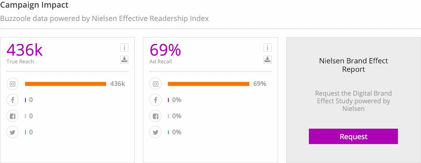Click Twitter icon in Ad Recall list
Viewport: 421px width, 163px height.
(155, 132)
